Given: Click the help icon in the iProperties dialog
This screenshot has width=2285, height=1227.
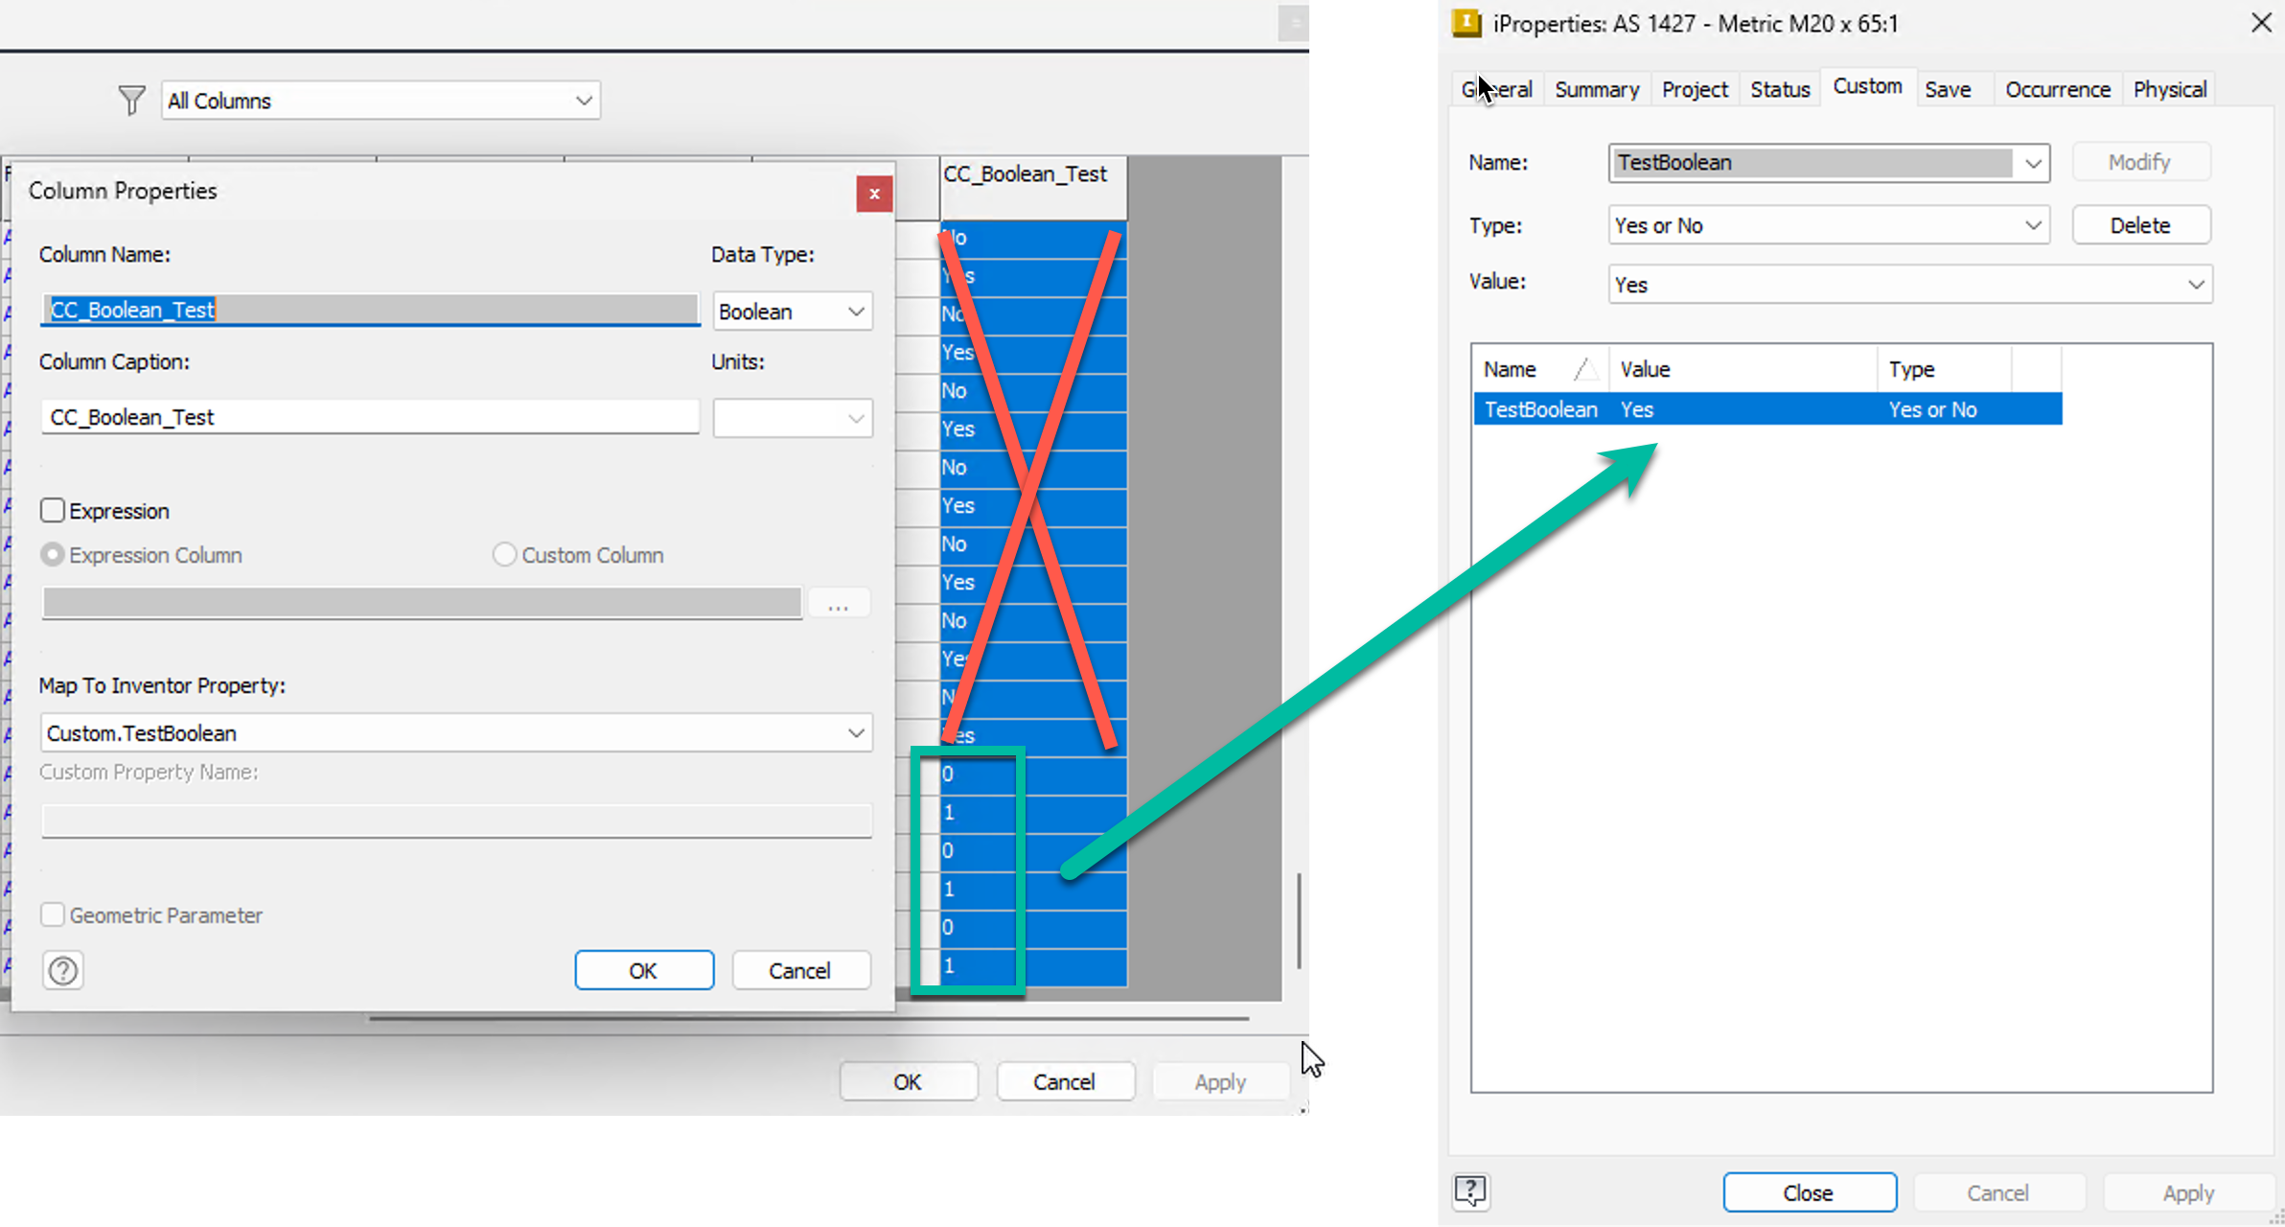Looking at the screenshot, I should tap(1470, 1192).
